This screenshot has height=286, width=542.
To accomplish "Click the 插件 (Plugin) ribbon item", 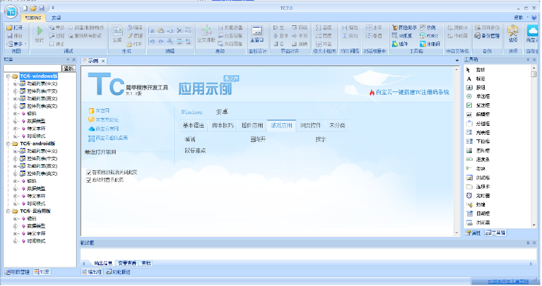I will (x=400, y=44).
